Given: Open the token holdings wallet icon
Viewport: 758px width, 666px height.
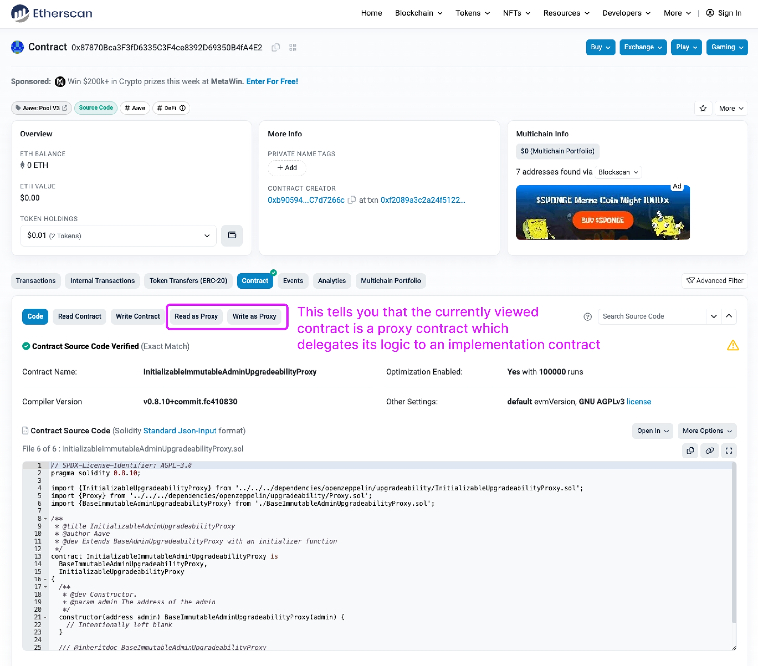Looking at the screenshot, I should coord(232,235).
